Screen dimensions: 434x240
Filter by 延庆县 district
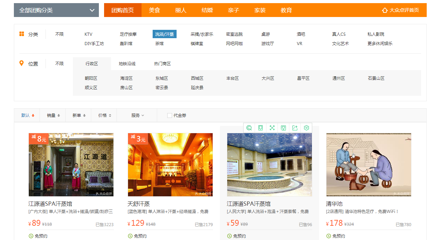point(197,88)
